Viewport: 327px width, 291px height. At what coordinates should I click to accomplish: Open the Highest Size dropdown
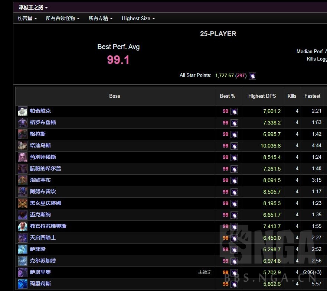point(138,18)
